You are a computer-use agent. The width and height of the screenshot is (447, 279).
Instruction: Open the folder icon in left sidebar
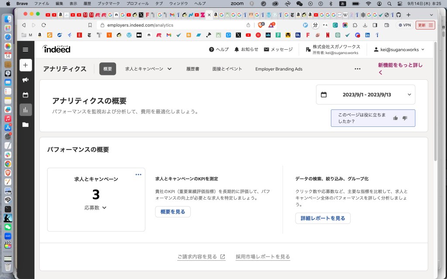click(x=25, y=125)
